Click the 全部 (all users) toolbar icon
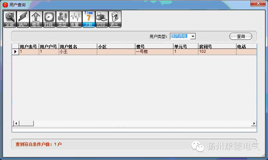 pyautogui.click(x=10, y=19)
